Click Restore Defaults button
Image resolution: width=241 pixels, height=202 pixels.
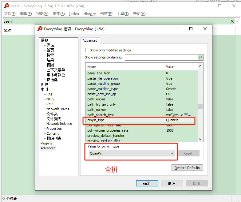[x=187, y=168]
